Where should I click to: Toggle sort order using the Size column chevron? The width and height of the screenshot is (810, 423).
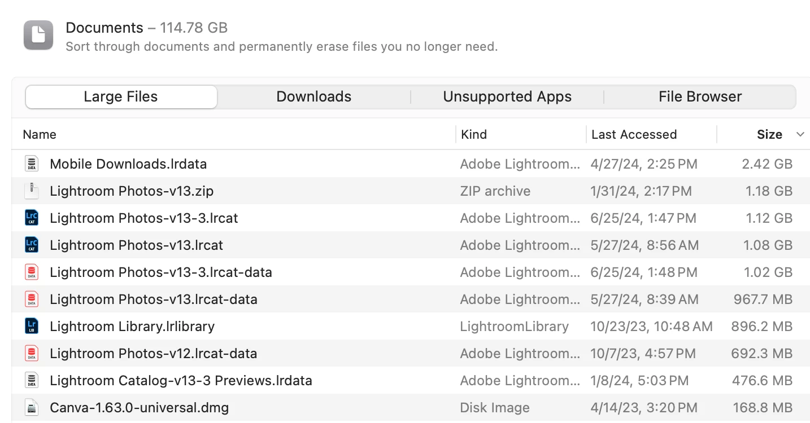click(800, 135)
